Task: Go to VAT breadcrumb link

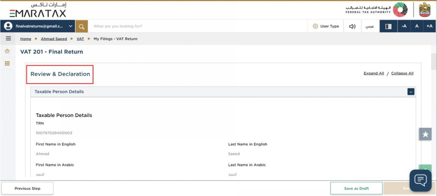Action: 80,39
